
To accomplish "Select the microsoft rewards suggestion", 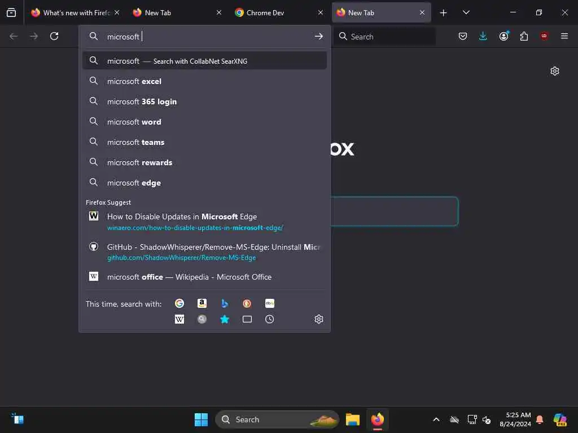I will click(204, 162).
